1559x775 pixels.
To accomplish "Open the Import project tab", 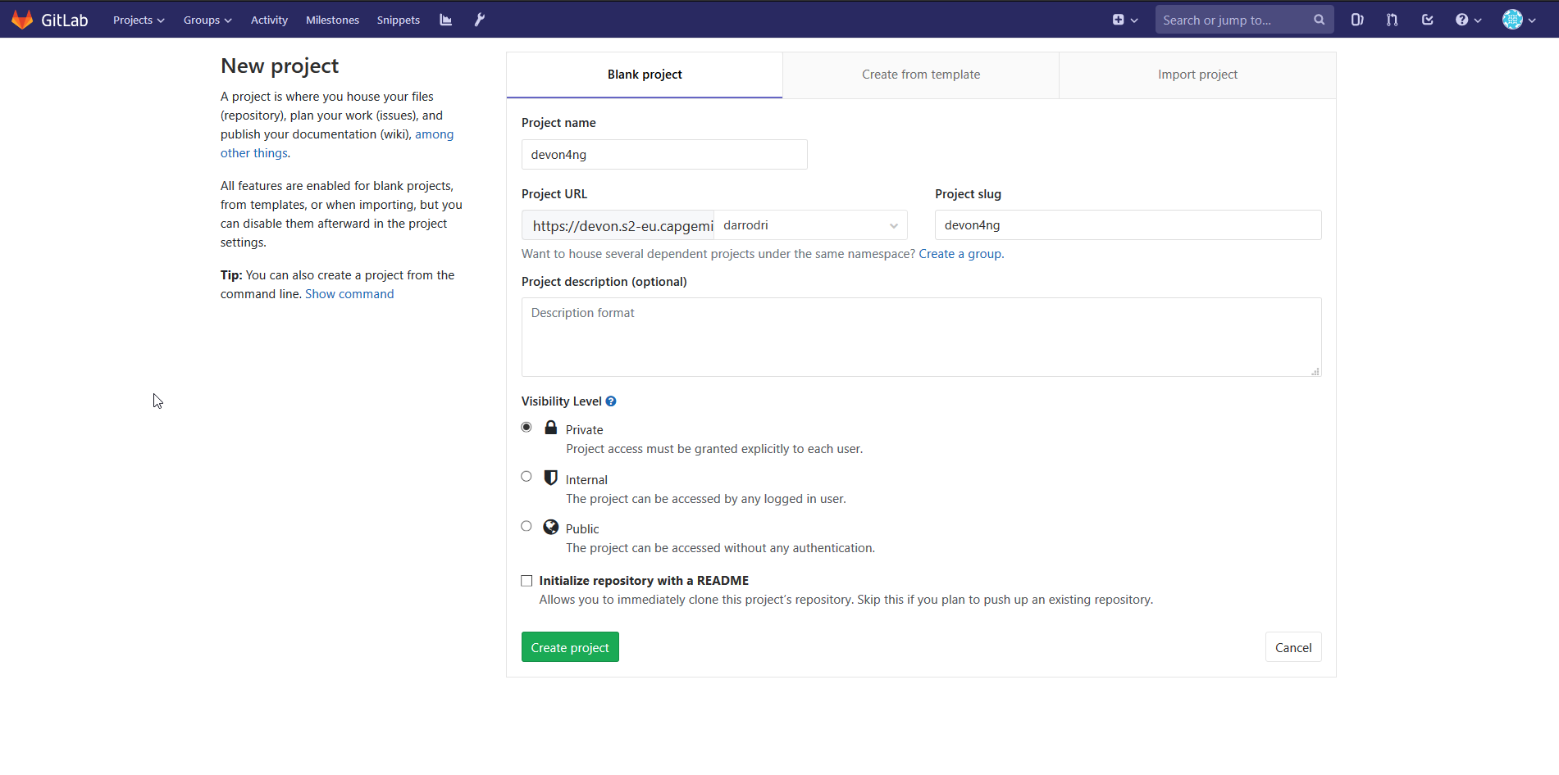I will coord(1197,74).
